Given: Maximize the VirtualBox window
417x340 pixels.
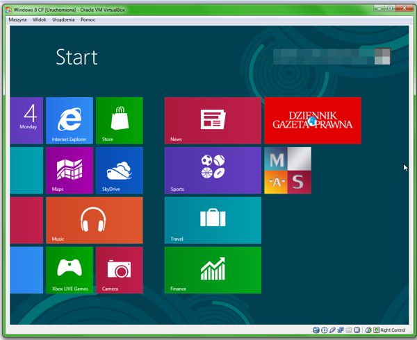Looking at the screenshot, I should point(390,8).
